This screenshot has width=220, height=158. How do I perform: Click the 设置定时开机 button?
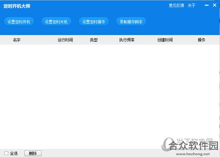coord(19,22)
